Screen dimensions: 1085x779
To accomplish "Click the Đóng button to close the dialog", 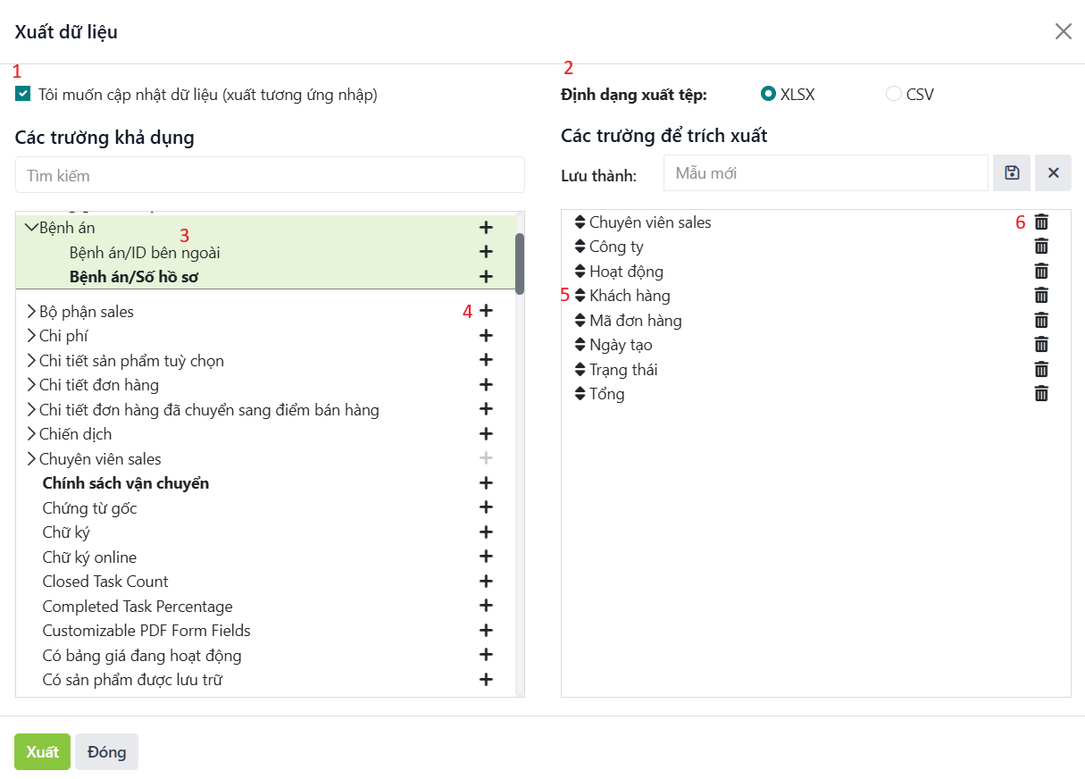I will (106, 752).
